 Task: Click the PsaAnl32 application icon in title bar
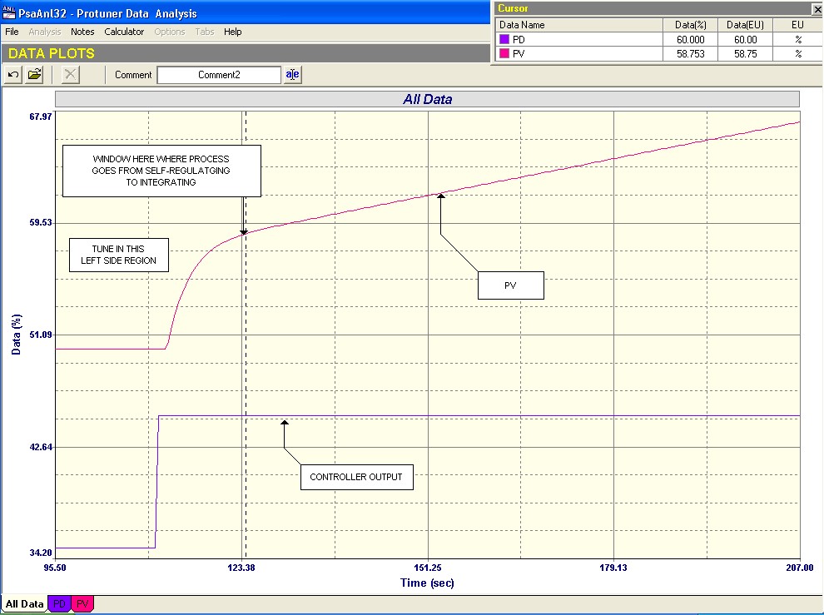click(10, 13)
